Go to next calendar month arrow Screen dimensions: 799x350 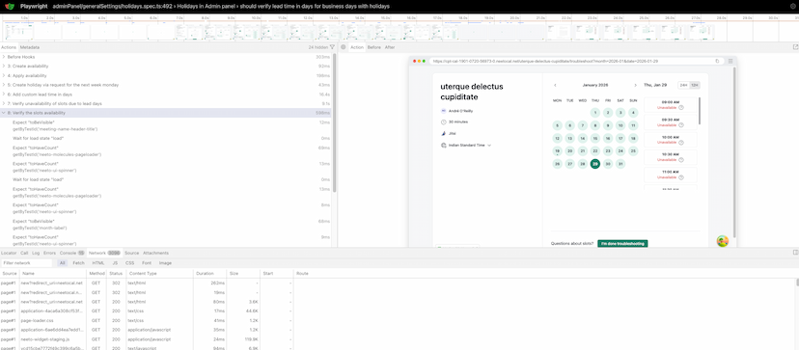(x=635, y=85)
